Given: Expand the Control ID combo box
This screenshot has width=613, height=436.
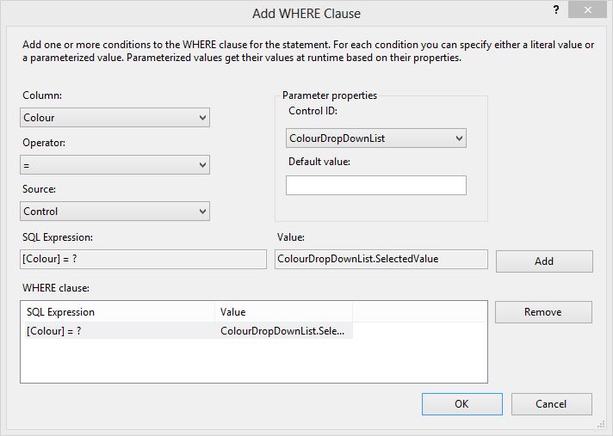Looking at the screenshot, I should [x=376, y=138].
